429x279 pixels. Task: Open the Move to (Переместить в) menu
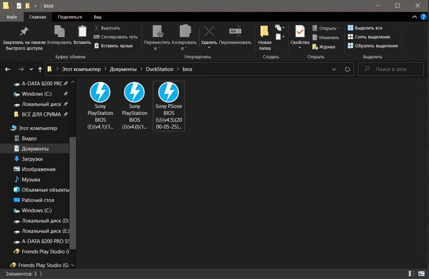pos(157,38)
